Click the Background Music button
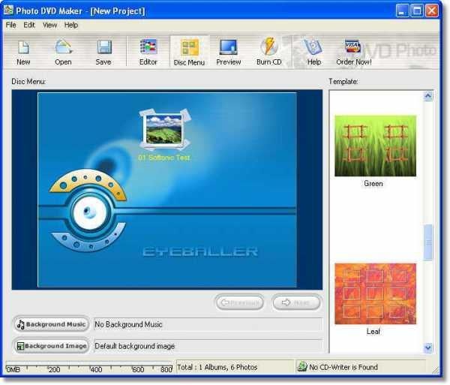 pyautogui.click(x=52, y=324)
